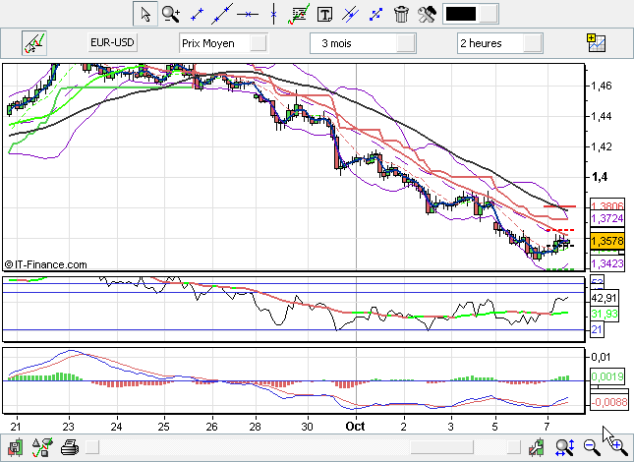
Task: Activate the magnifier zoom tool
Action: point(171,14)
